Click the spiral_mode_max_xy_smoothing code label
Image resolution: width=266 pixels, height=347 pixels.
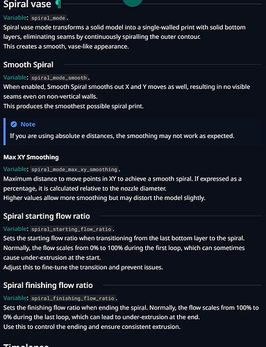pos(74,169)
